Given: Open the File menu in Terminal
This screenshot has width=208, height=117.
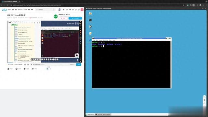Looking at the screenshot, I should click(94, 40).
